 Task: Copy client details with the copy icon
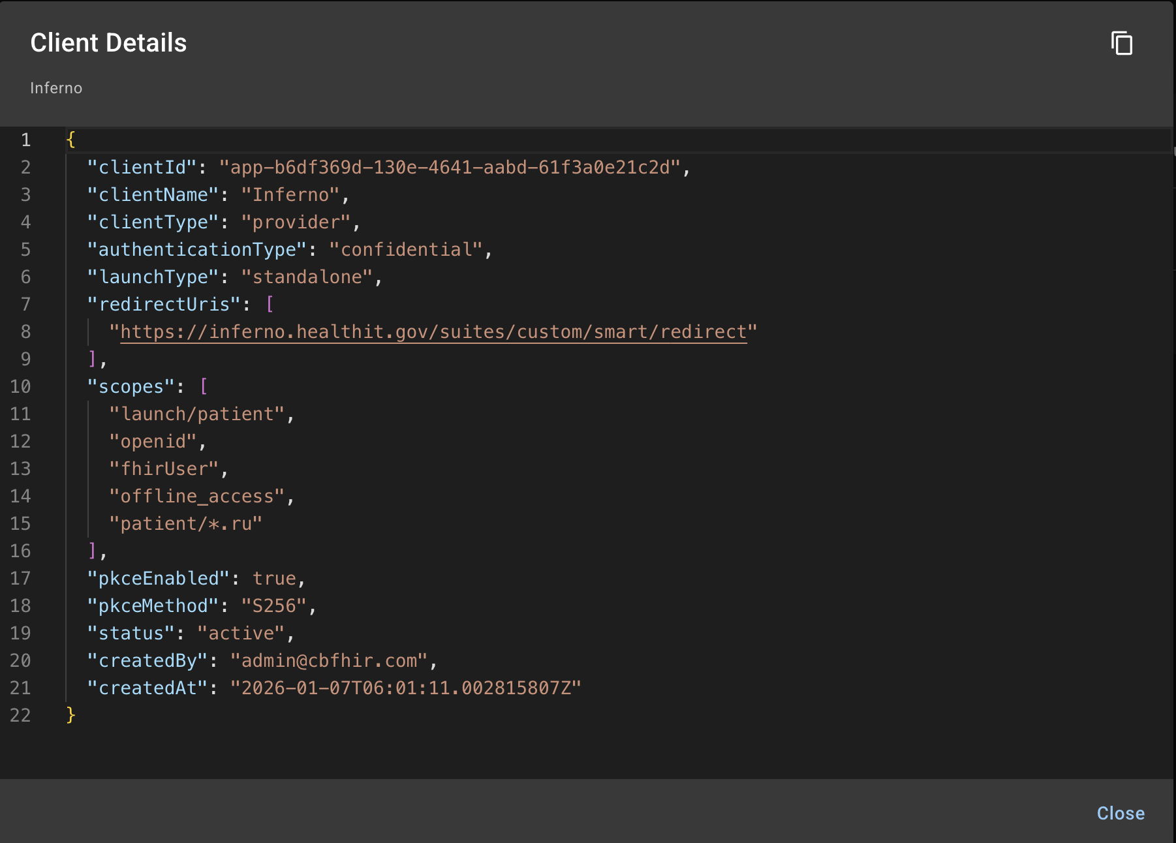[x=1121, y=43]
